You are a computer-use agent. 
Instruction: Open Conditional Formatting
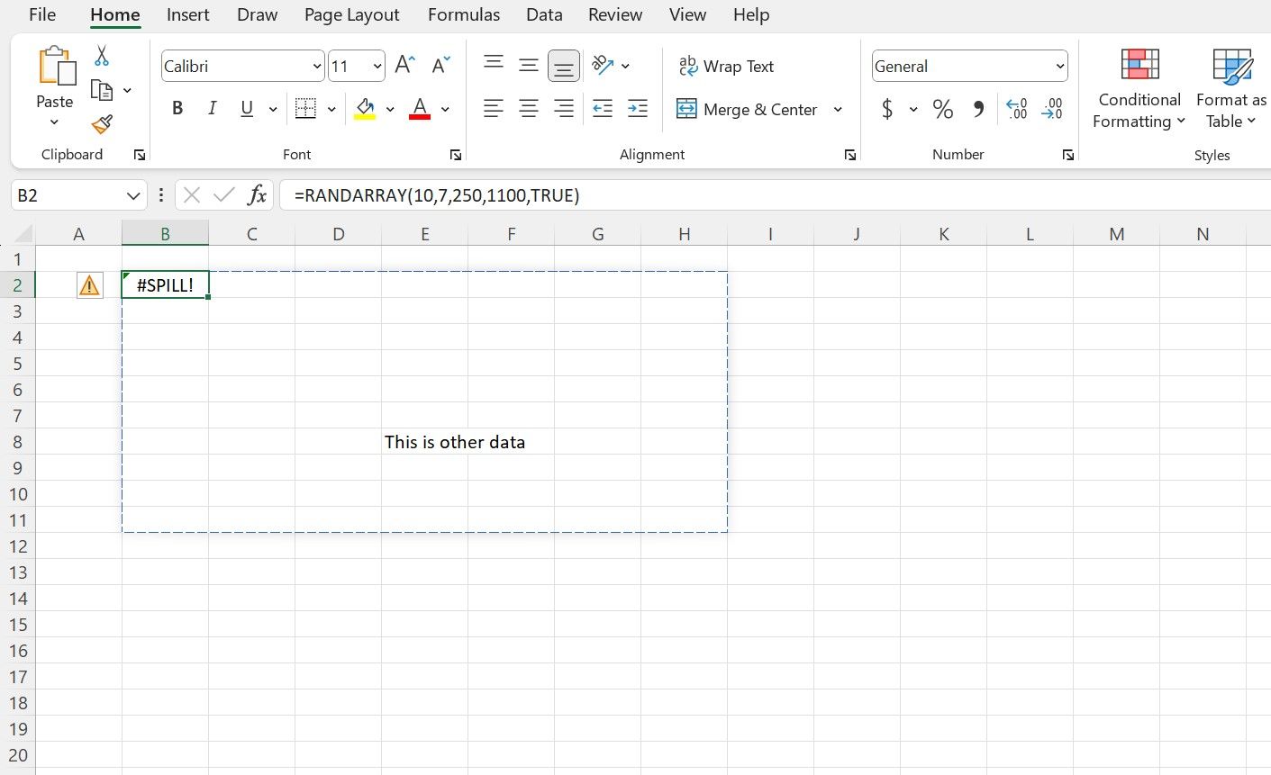click(x=1139, y=87)
